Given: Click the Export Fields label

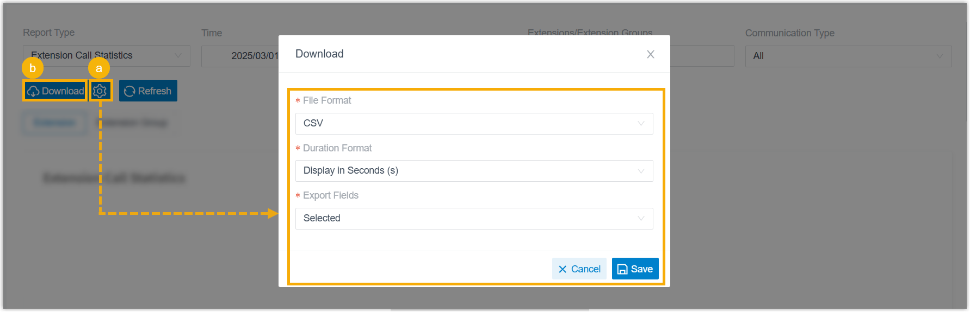Looking at the screenshot, I should tap(331, 195).
